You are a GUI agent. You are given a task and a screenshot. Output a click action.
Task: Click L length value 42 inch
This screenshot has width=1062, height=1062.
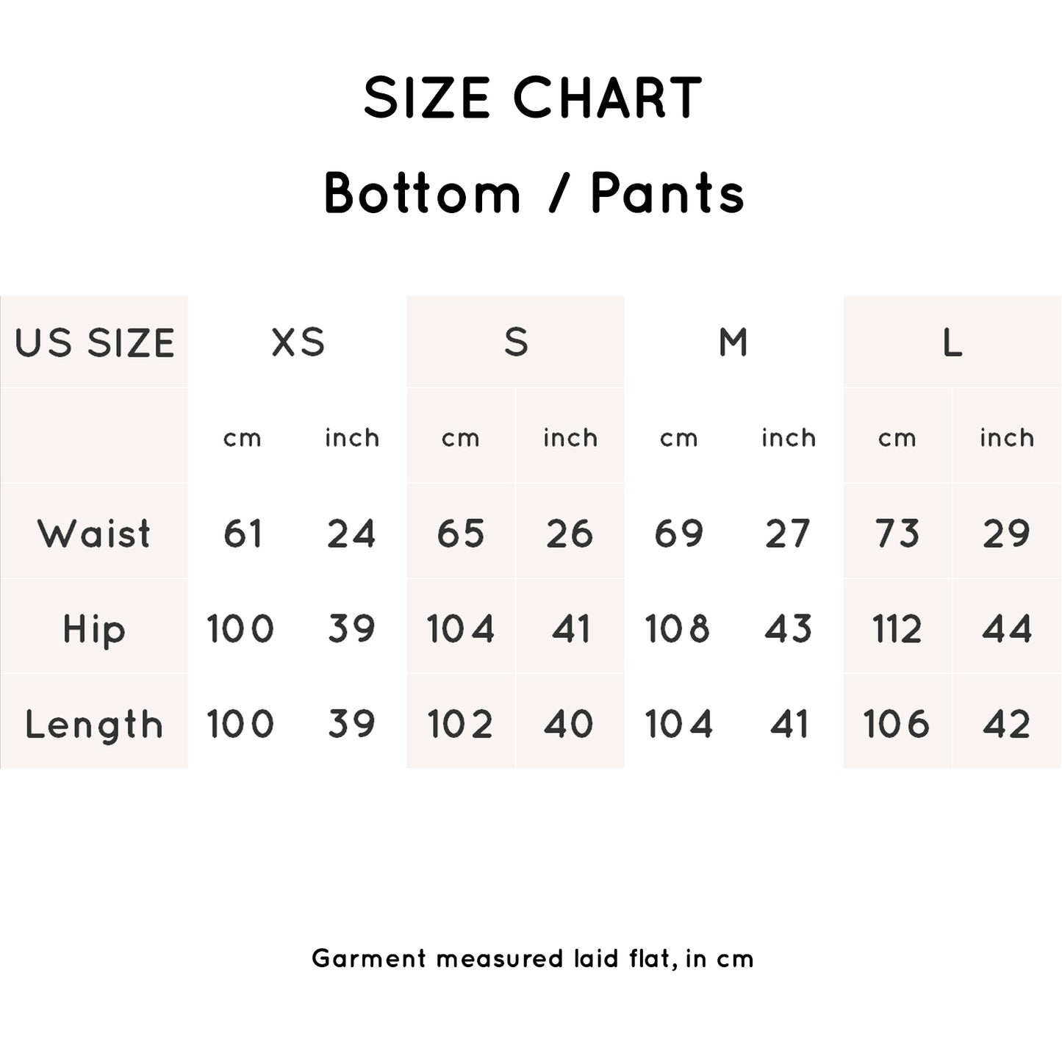(1007, 725)
